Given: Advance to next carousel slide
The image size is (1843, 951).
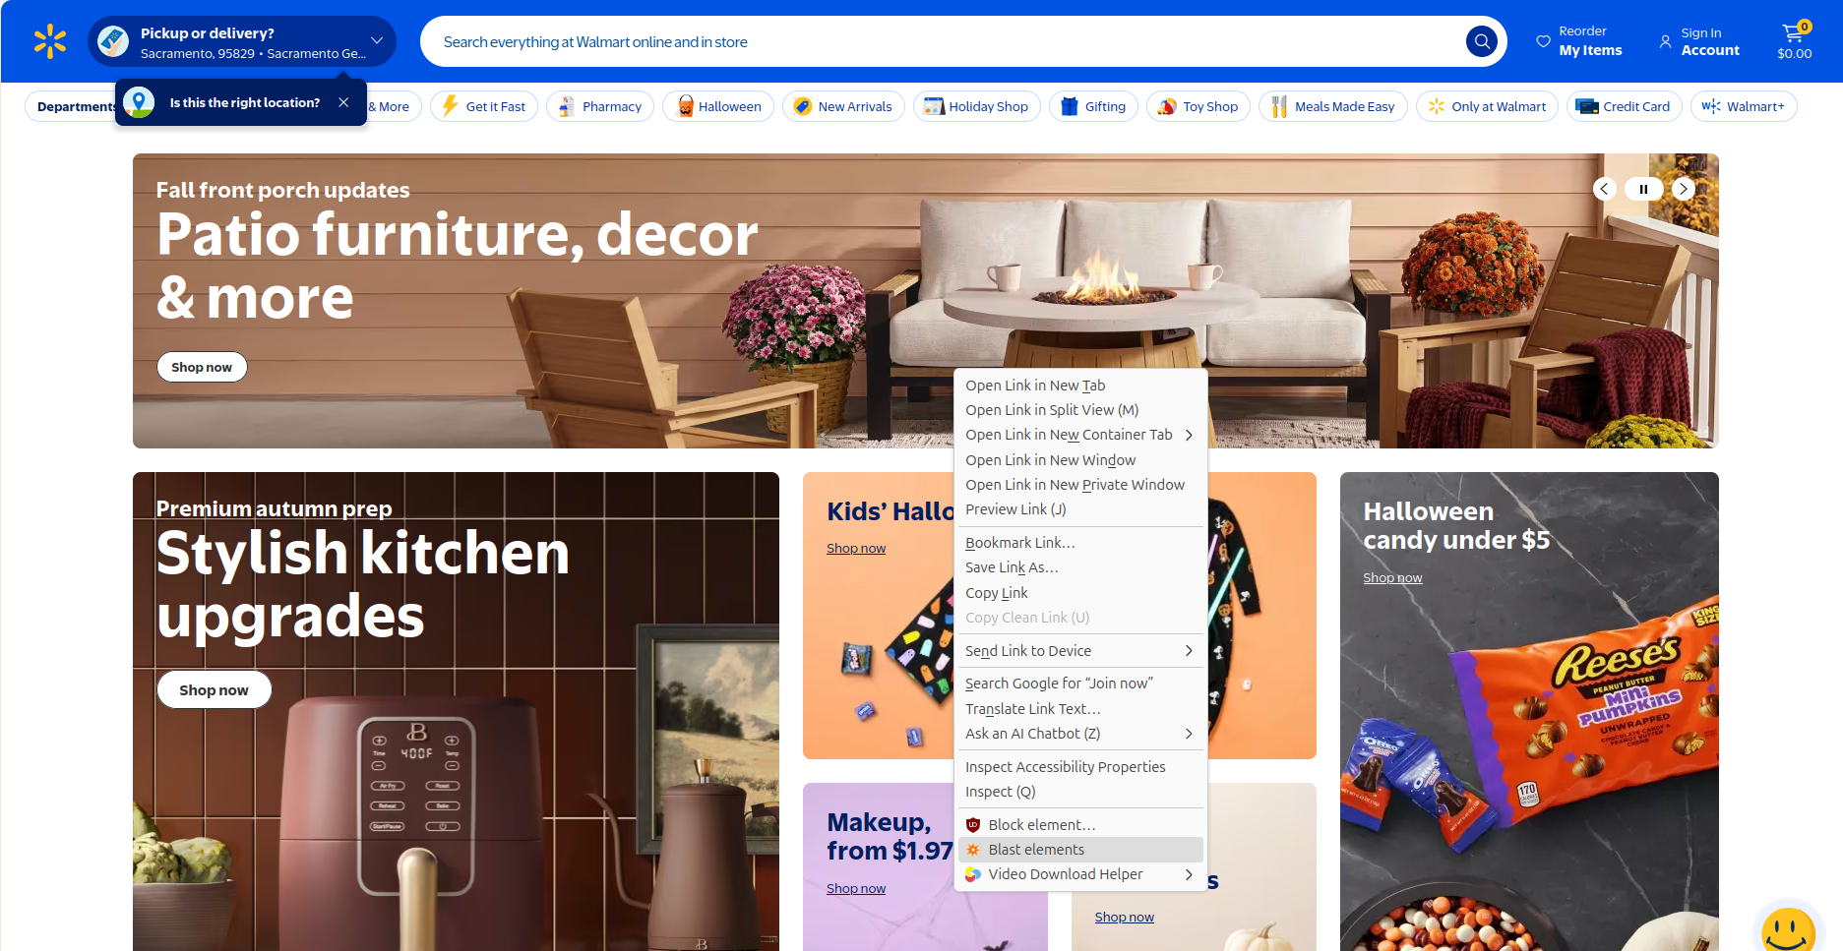Looking at the screenshot, I should 1684,189.
